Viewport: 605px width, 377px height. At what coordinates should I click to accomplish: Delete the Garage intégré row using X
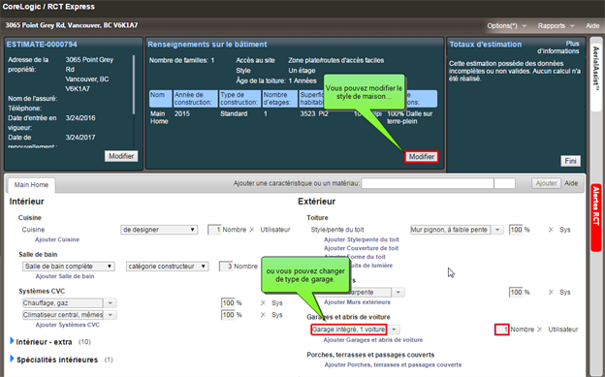coord(539,330)
